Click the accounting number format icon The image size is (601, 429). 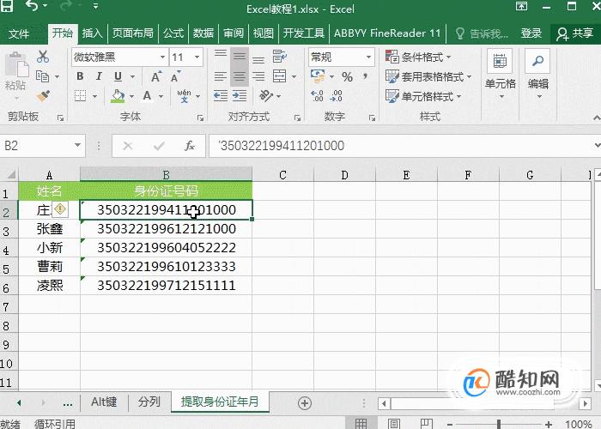(x=318, y=76)
